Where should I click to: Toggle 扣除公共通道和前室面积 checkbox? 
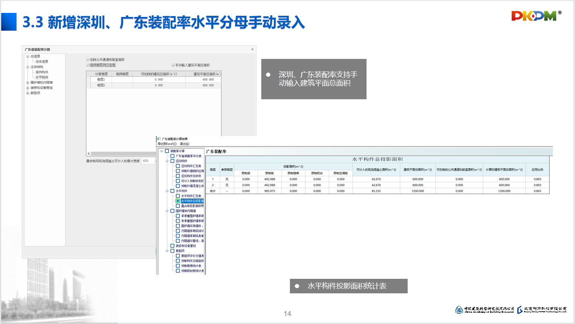[x=88, y=60]
